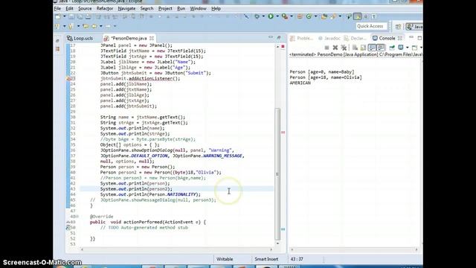
Task: Click the New Java Package icon
Action: 300,16
